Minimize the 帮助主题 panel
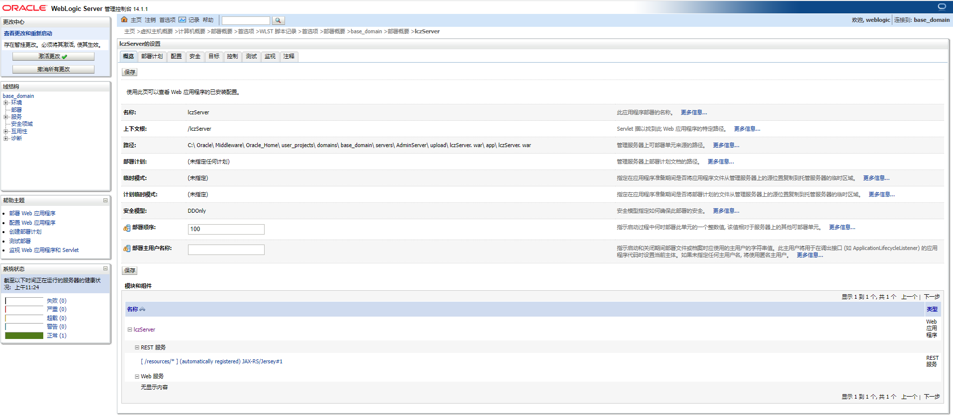This screenshot has height=416, width=953. (105, 200)
